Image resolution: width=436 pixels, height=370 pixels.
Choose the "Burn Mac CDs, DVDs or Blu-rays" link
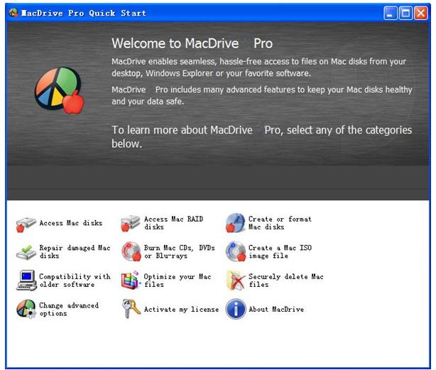[179, 252]
